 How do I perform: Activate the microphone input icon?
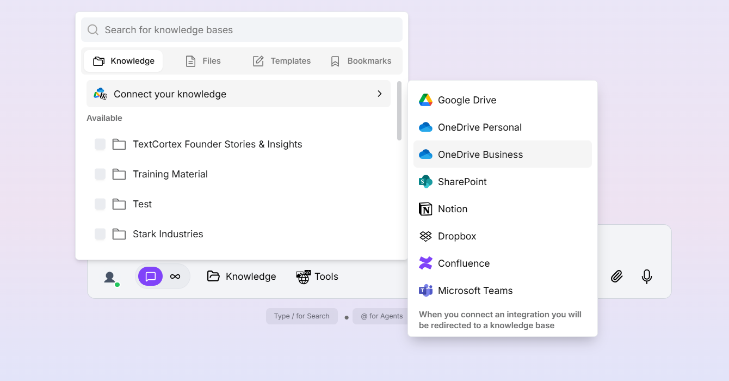(x=646, y=276)
